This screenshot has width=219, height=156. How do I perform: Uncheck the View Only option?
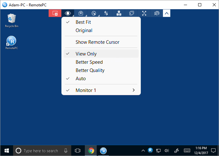click(86, 54)
